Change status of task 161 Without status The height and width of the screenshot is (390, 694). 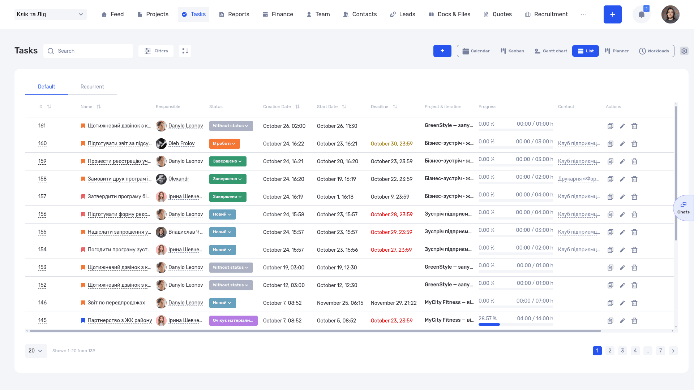pos(231,126)
